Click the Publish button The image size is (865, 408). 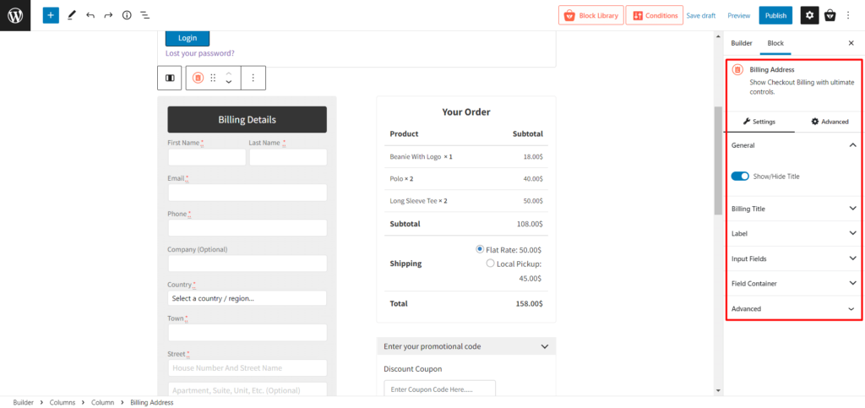775,15
